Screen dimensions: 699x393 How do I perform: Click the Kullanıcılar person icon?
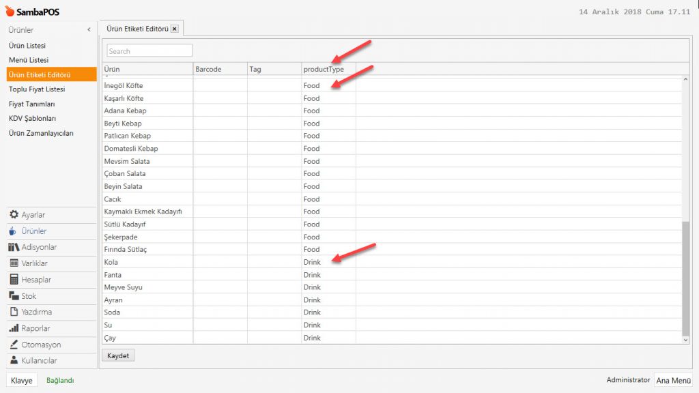click(x=14, y=360)
